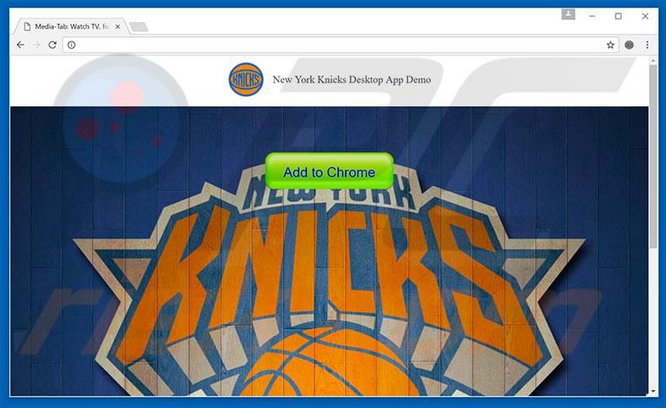Click the scrollbar down arrow
Viewport: 666px width, 408px height.
click(653, 391)
